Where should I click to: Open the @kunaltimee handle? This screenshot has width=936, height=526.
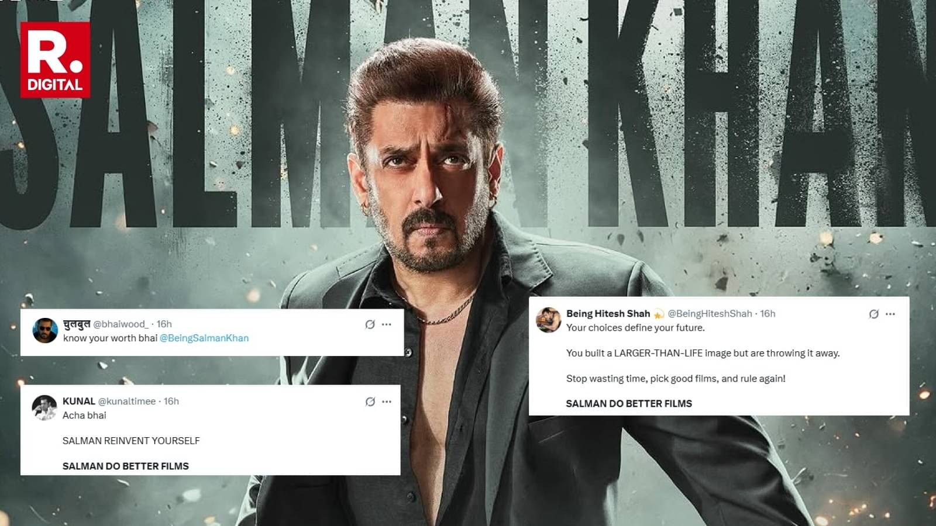pyautogui.click(x=127, y=401)
